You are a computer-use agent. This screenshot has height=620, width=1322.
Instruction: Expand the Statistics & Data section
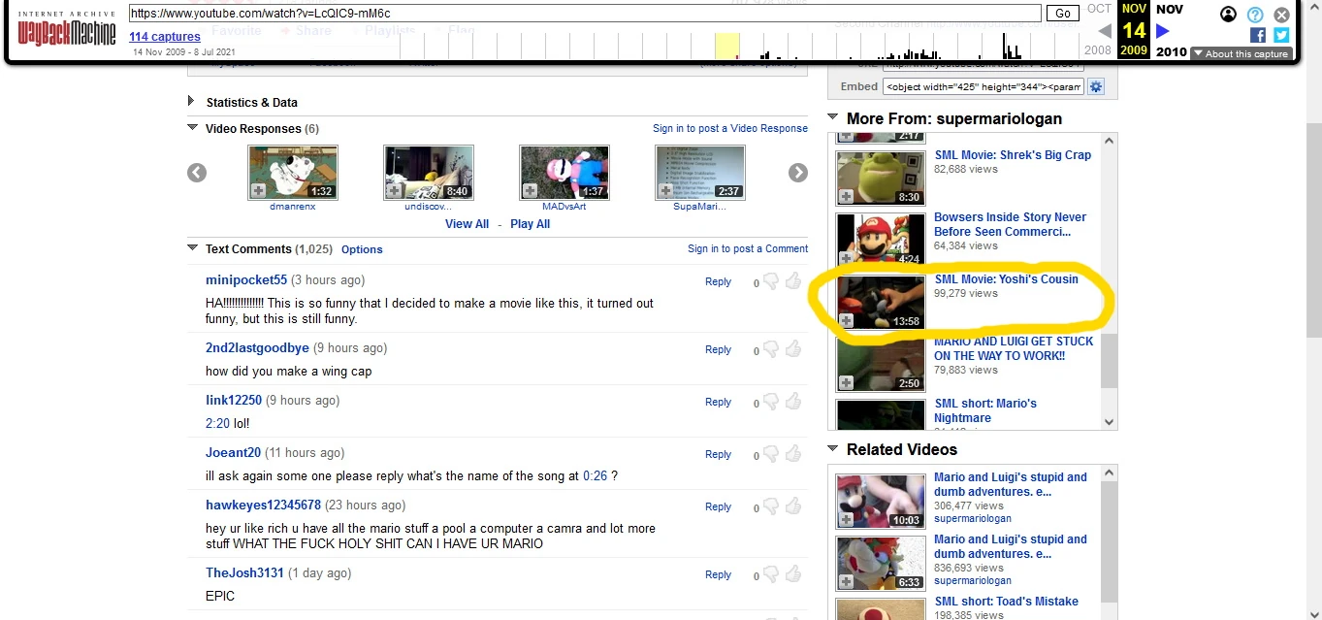coord(191,101)
